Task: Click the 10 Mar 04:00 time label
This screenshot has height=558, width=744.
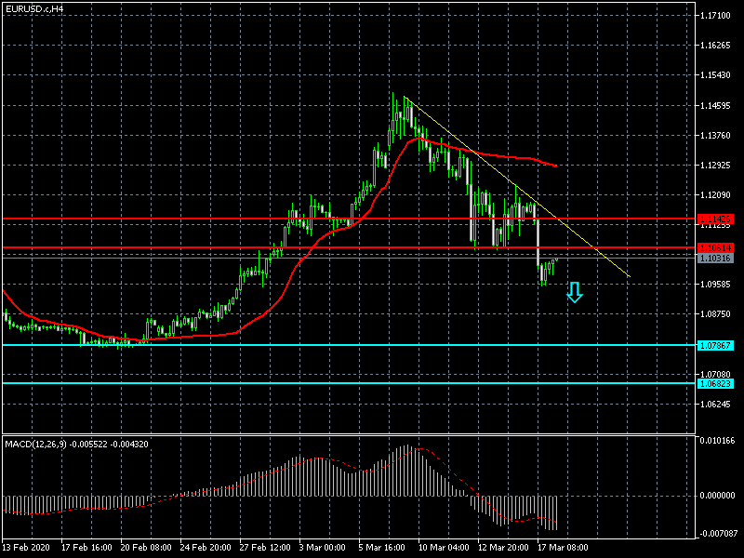Action: pos(444,547)
